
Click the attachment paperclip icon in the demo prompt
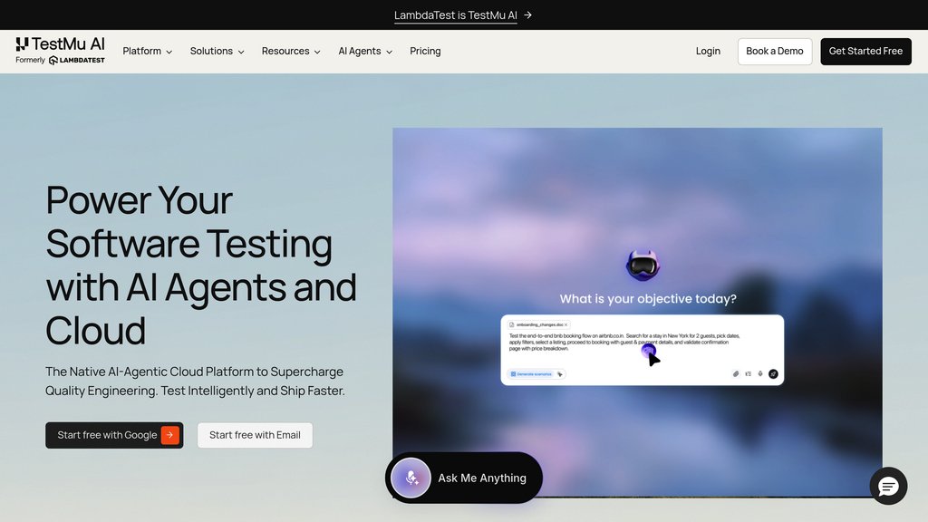(x=736, y=374)
